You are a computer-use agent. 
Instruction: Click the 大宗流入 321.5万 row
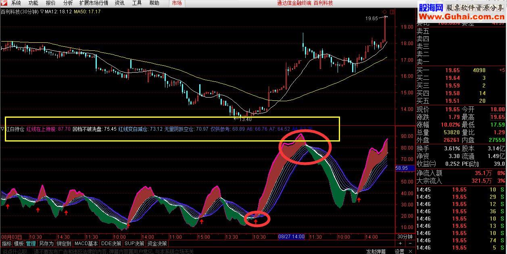coord(461,181)
